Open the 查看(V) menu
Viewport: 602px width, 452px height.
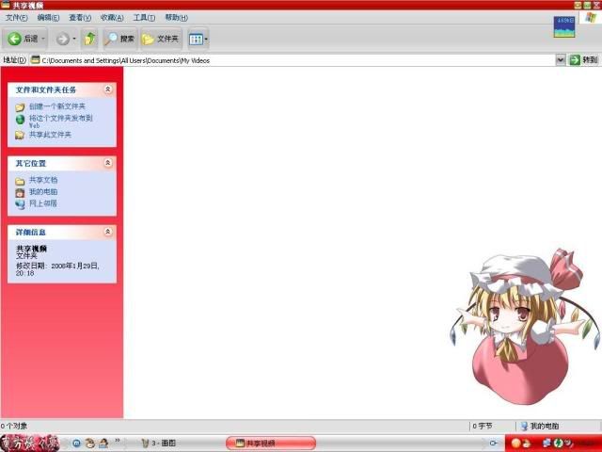(80, 18)
